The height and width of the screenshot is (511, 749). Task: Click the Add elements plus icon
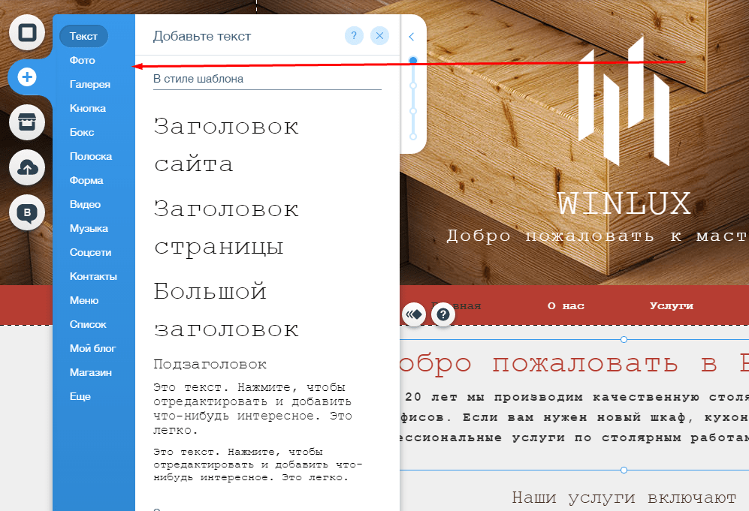pos(27,77)
